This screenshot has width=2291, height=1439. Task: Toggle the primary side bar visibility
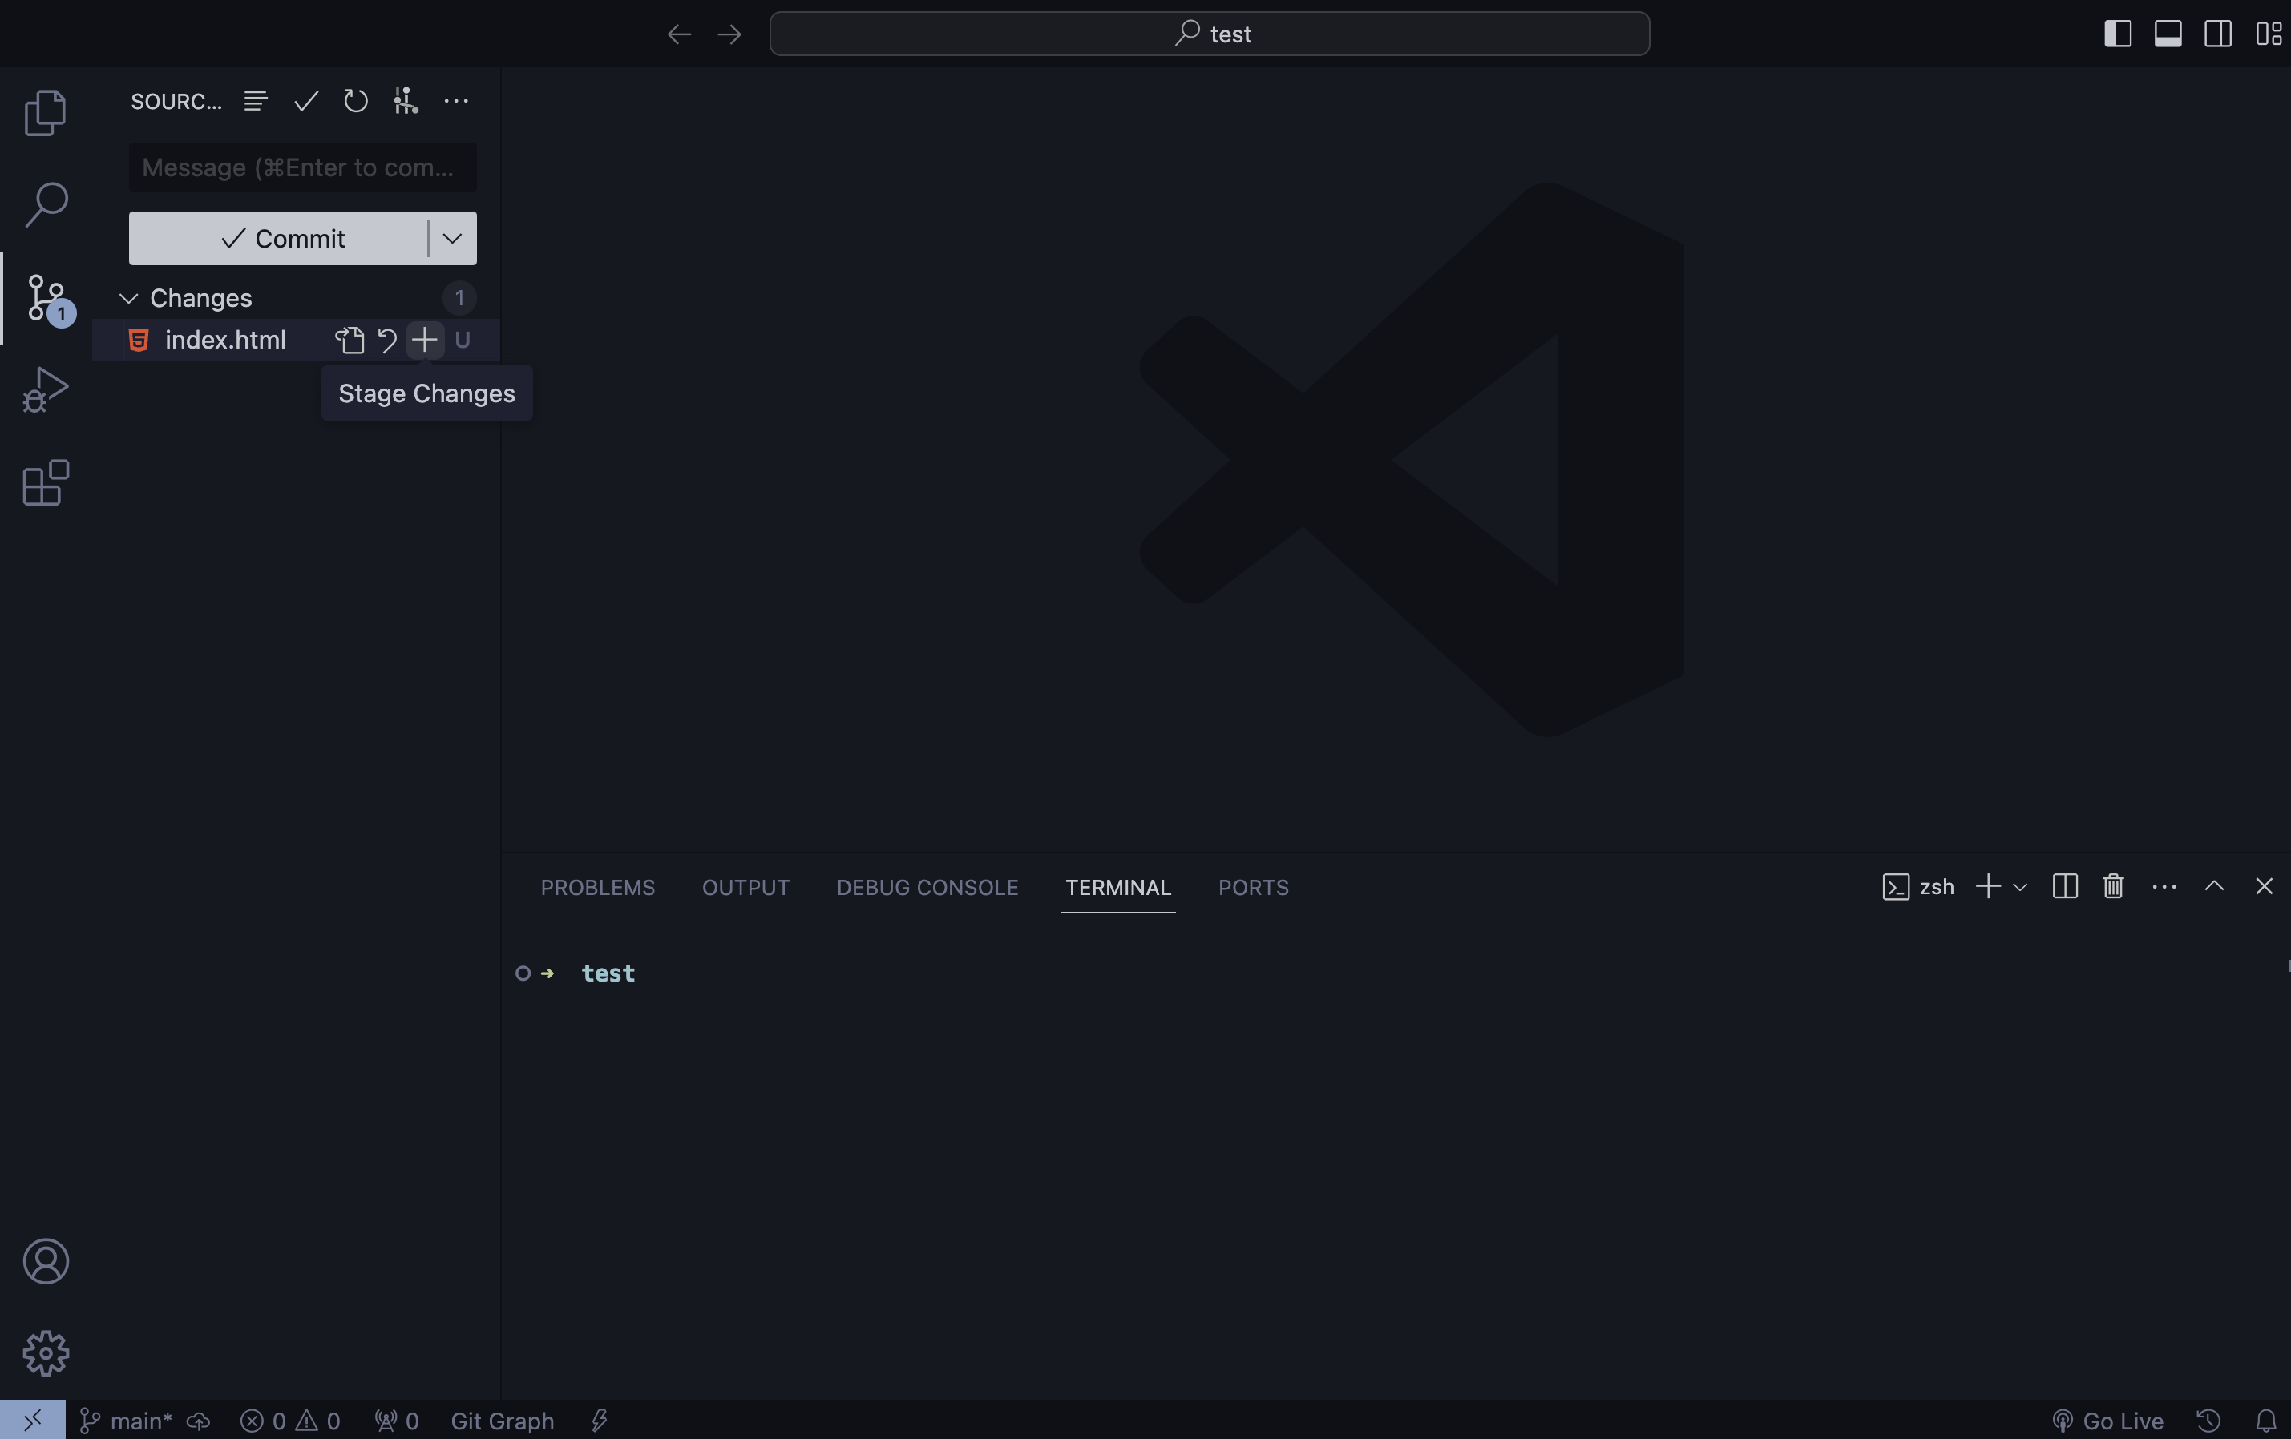click(2117, 34)
